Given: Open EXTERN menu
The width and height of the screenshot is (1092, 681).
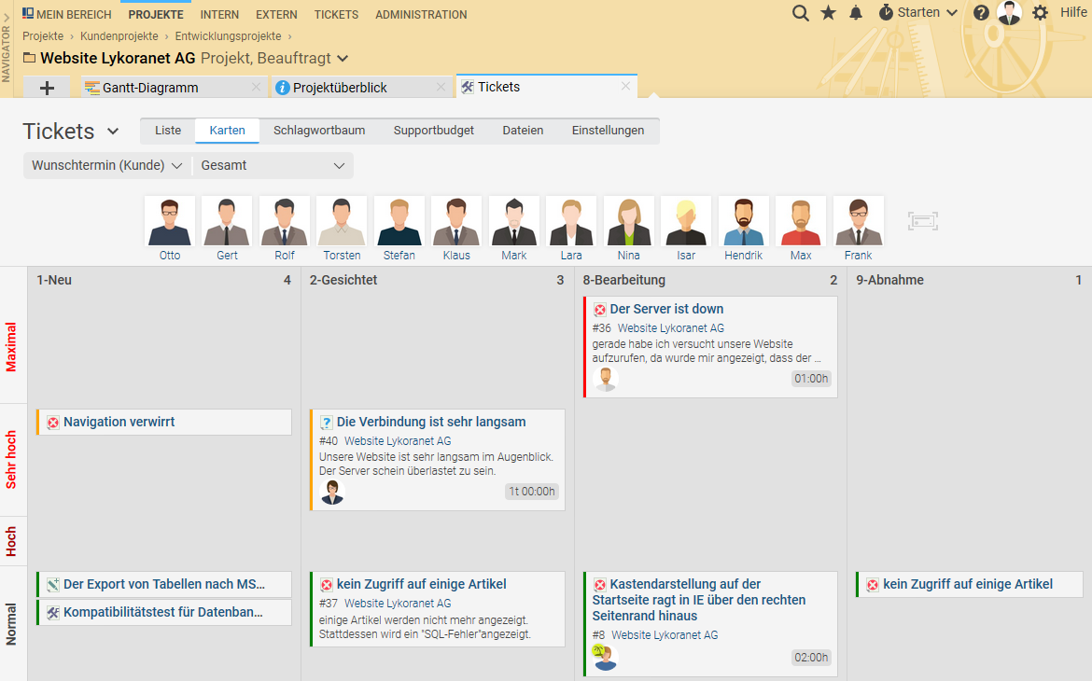Looking at the screenshot, I should point(276,14).
